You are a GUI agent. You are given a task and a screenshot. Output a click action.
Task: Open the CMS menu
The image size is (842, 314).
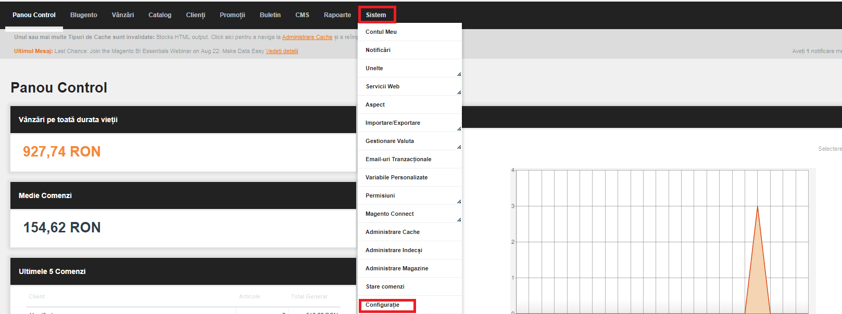pyautogui.click(x=303, y=15)
